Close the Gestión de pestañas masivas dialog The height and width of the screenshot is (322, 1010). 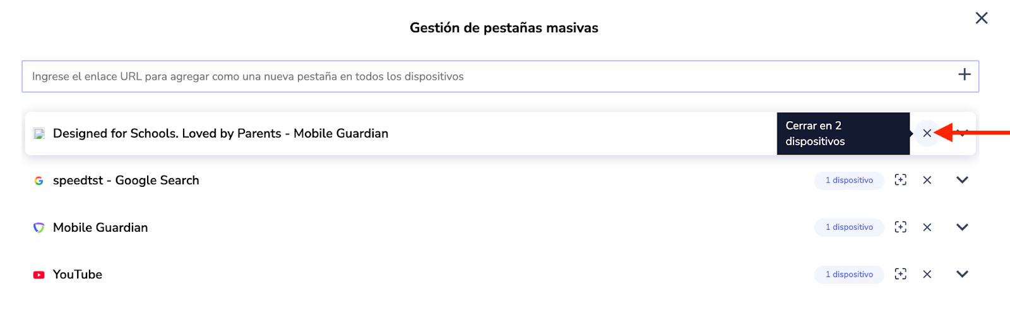[x=981, y=18]
